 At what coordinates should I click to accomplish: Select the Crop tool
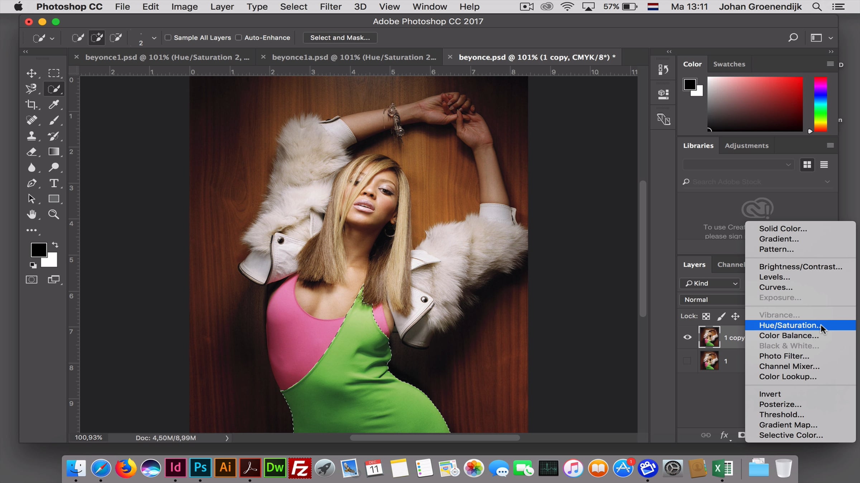click(x=32, y=104)
